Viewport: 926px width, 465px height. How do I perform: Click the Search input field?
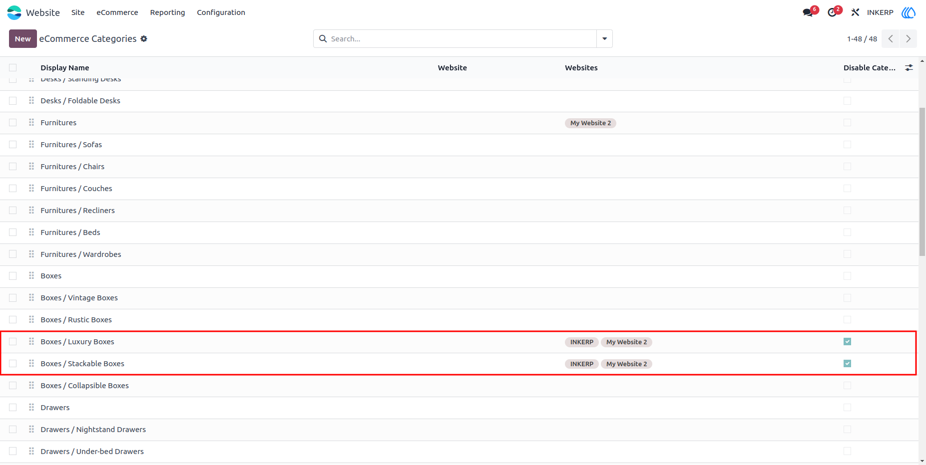[x=462, y=39]
